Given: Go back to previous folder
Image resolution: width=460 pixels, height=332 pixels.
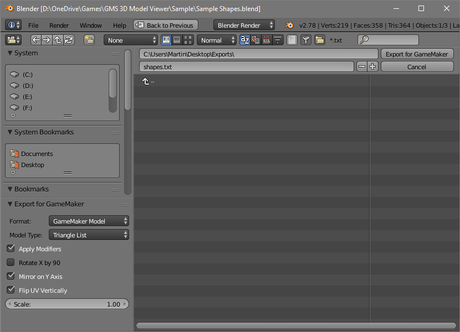Looking at the screenshot, I should [36, 40].
